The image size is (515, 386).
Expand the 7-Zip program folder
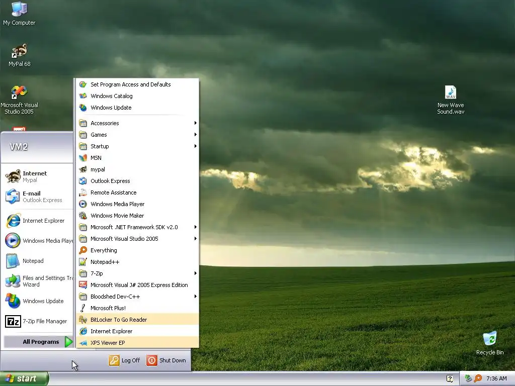tap(137, 273)
